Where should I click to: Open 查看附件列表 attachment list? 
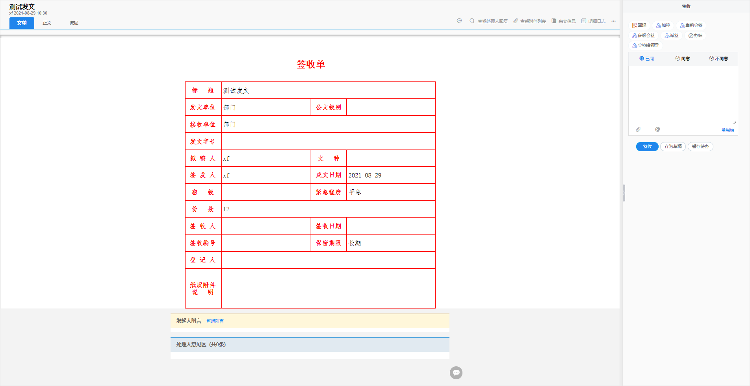coord(529,21)
